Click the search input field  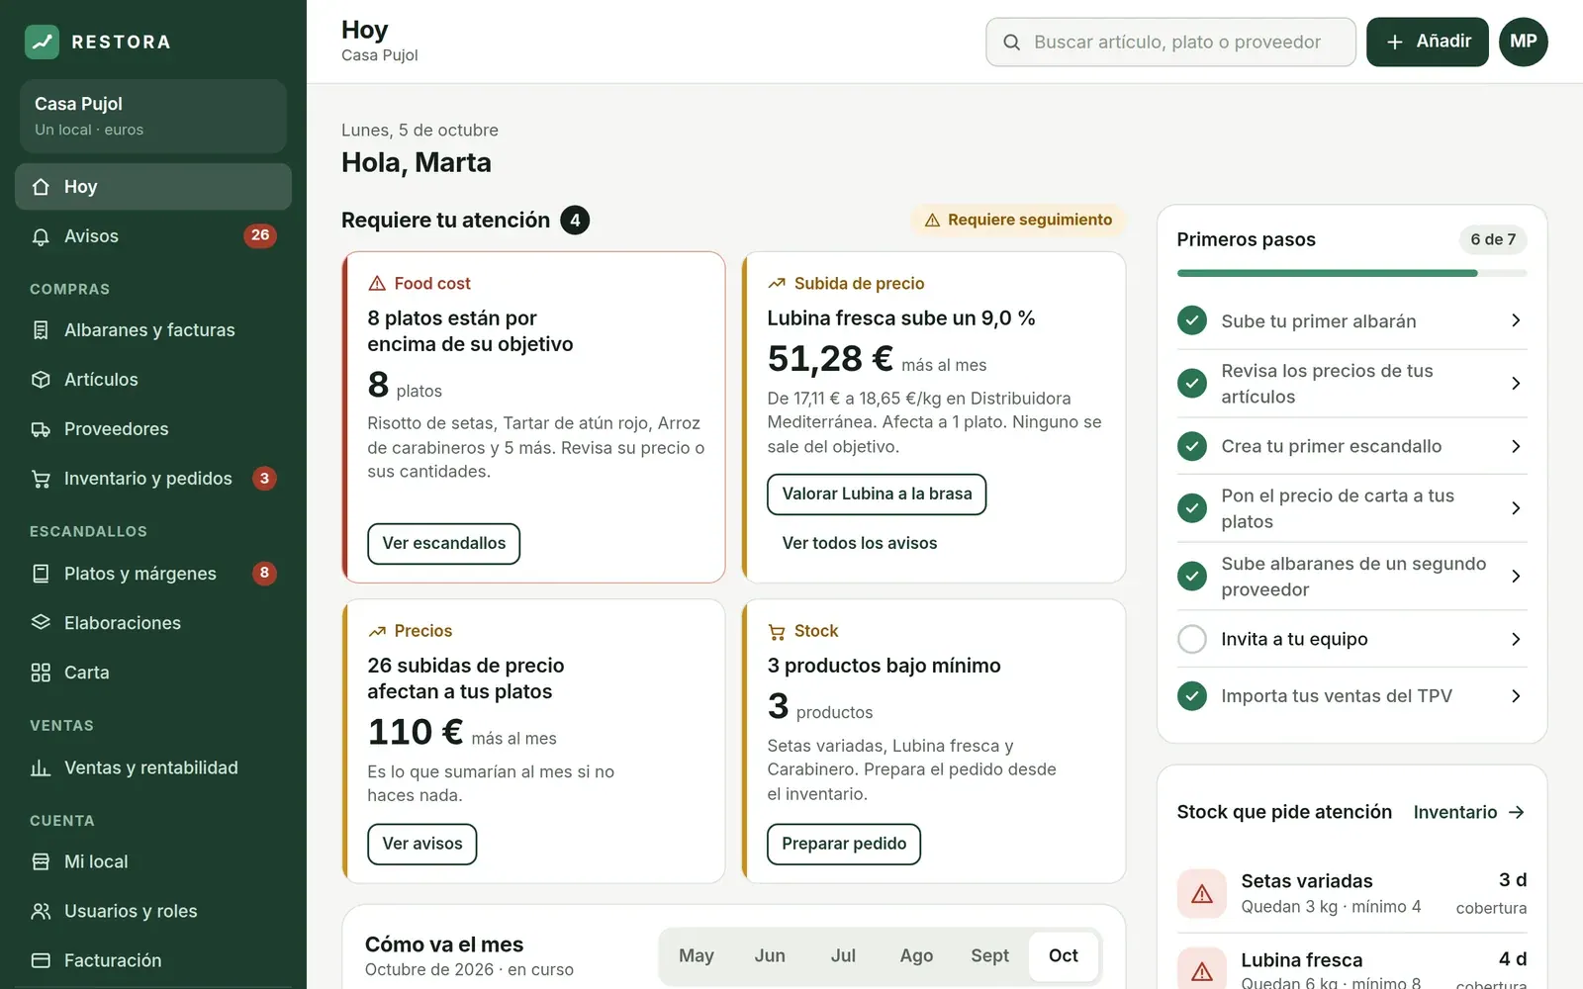(1170, 42)
